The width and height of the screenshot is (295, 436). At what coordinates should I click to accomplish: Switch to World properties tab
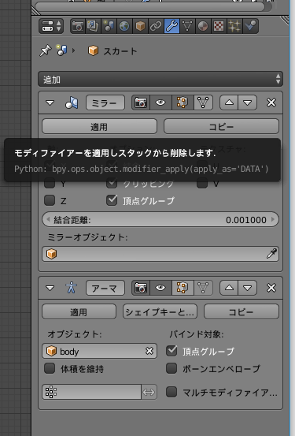tap(124, 26)
